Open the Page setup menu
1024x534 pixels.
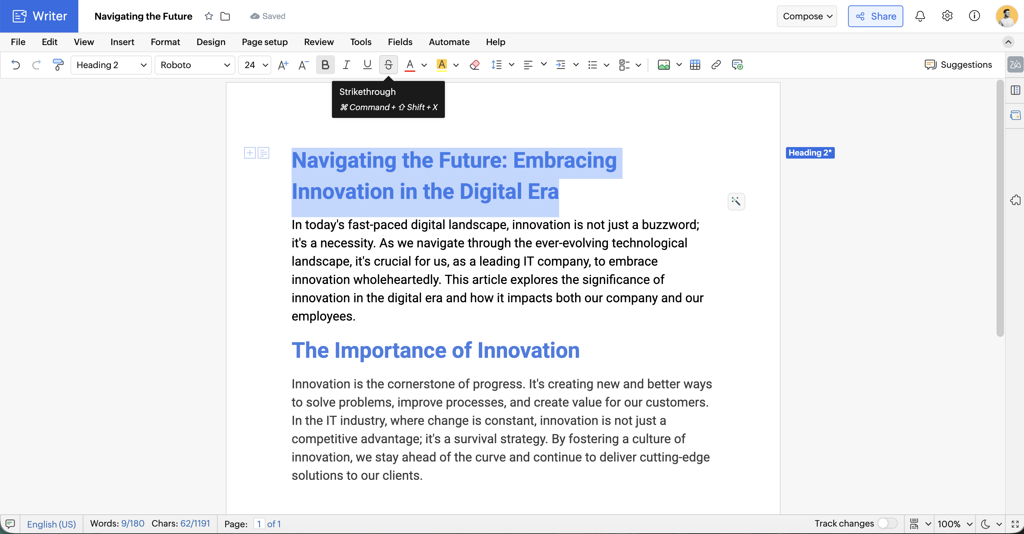[x=264, y=42]
